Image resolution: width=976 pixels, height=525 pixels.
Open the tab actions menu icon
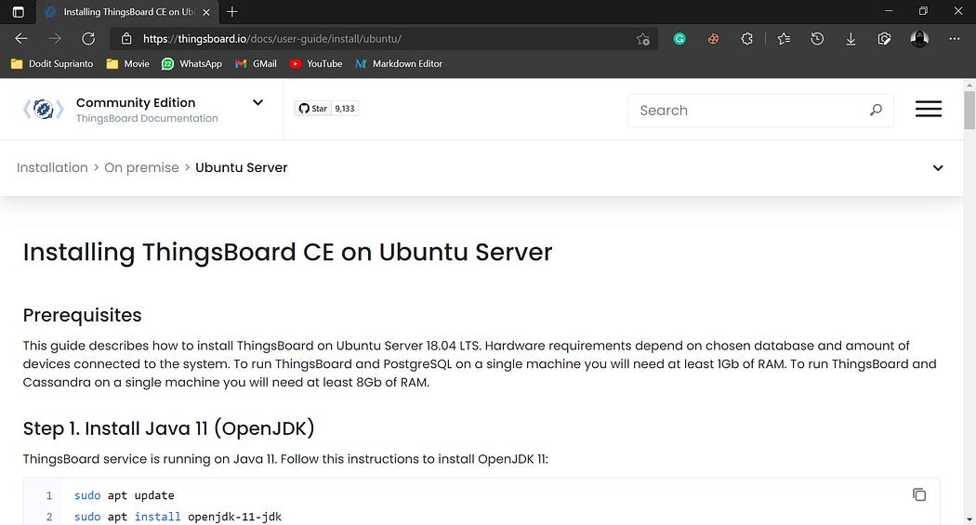click(18, 12)
